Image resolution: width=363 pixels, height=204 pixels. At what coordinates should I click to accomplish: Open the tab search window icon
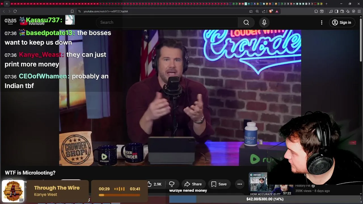point(322,11)
